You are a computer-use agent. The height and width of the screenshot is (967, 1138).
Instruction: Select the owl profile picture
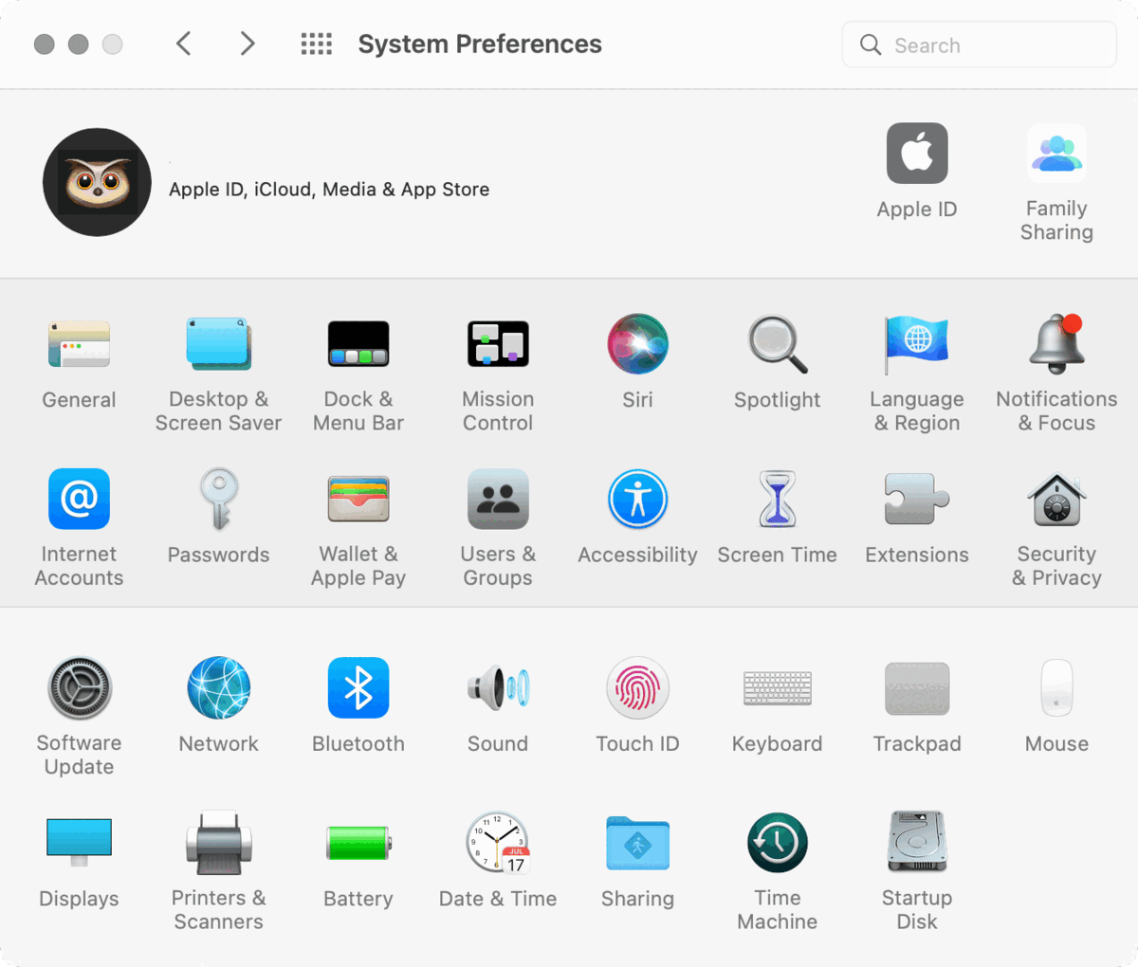click(x=97, y=182)
